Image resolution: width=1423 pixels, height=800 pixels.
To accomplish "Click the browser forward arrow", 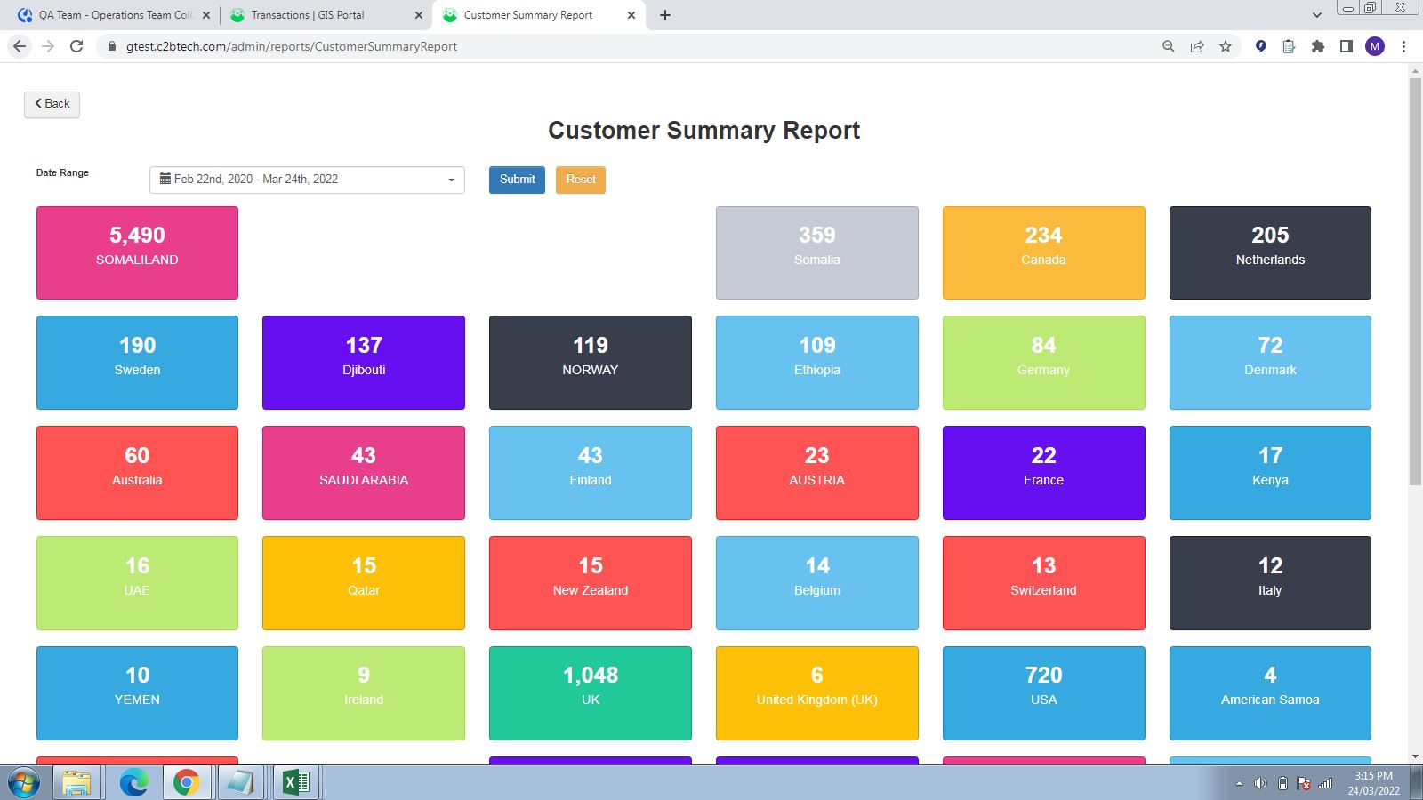I will coord(48,46).
